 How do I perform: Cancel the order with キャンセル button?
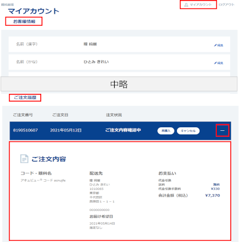tap(188, 131)
